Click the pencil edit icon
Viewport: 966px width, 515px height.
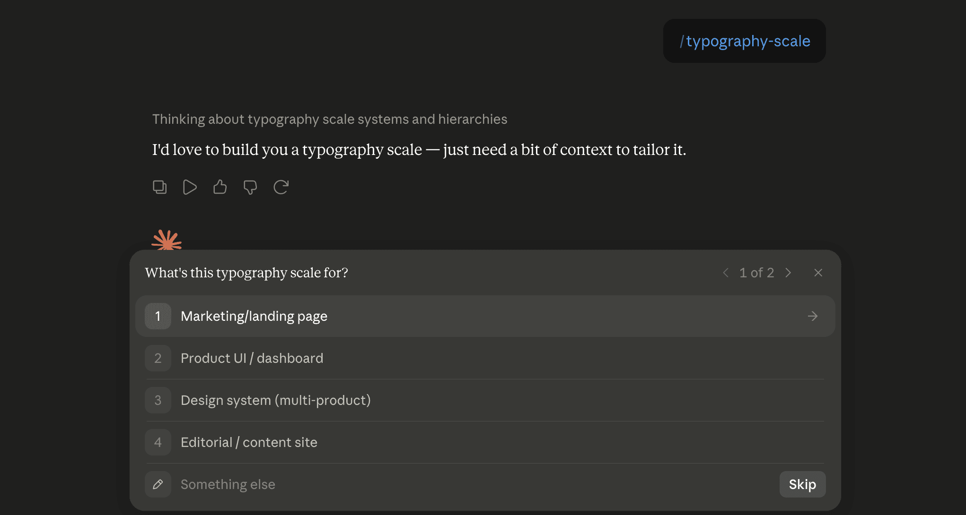tap(158, 484)
